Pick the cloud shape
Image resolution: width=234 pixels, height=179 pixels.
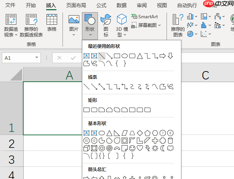pos(170,148)
